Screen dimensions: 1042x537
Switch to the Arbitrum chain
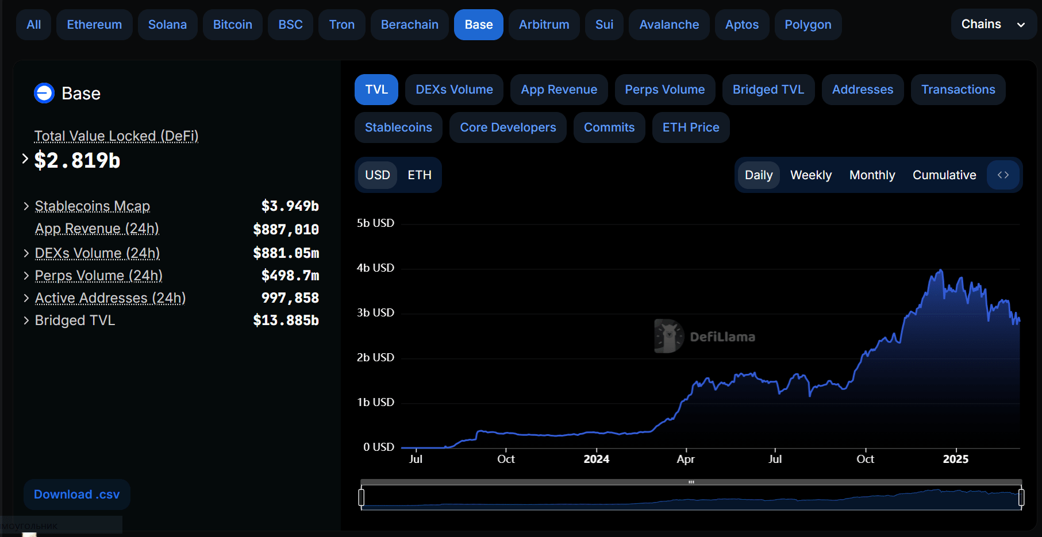click(544, 25)
